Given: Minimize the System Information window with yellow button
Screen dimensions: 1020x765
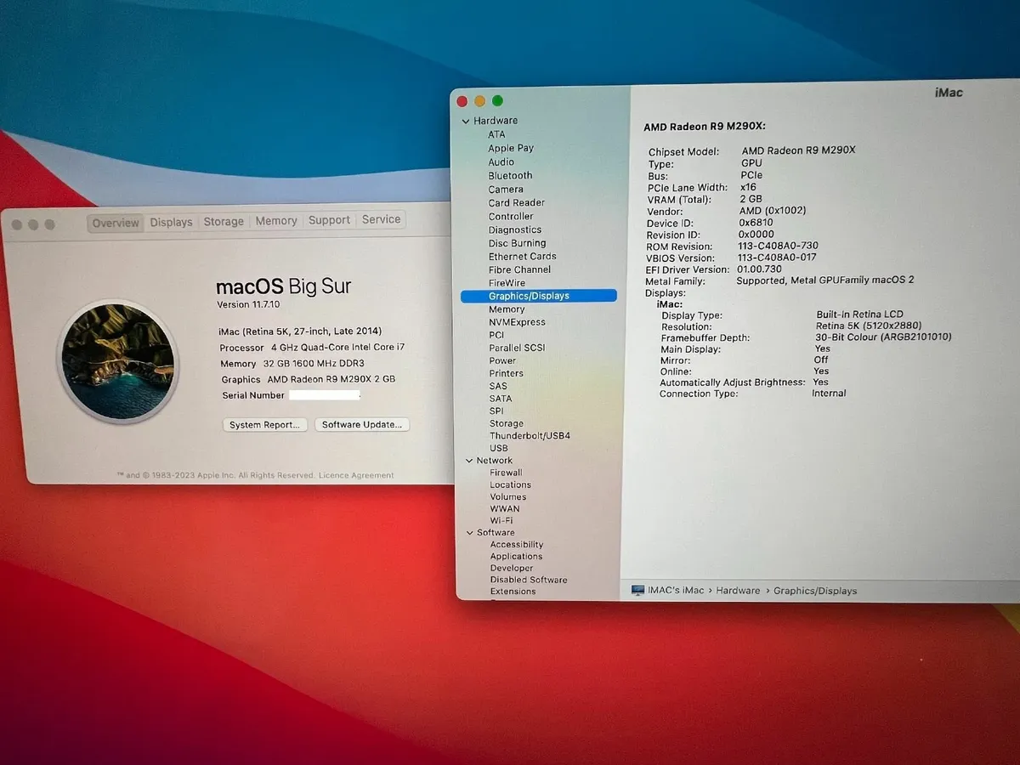Looking at the screenshot, I should [x=480, y=101].
